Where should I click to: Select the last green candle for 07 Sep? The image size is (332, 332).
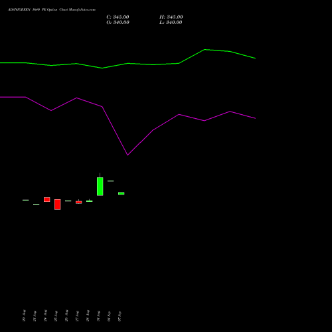point(122,193)
